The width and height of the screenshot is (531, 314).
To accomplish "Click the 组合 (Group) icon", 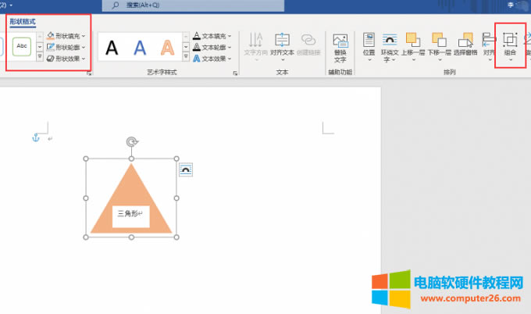I will click(x=510, y=44).
